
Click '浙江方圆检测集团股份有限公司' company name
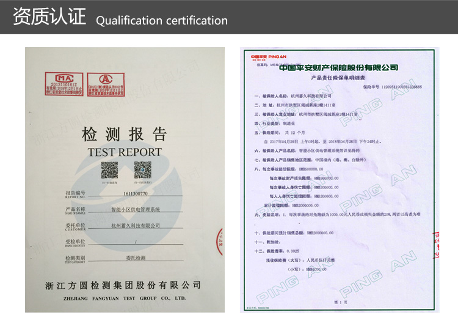pos(123,286)
